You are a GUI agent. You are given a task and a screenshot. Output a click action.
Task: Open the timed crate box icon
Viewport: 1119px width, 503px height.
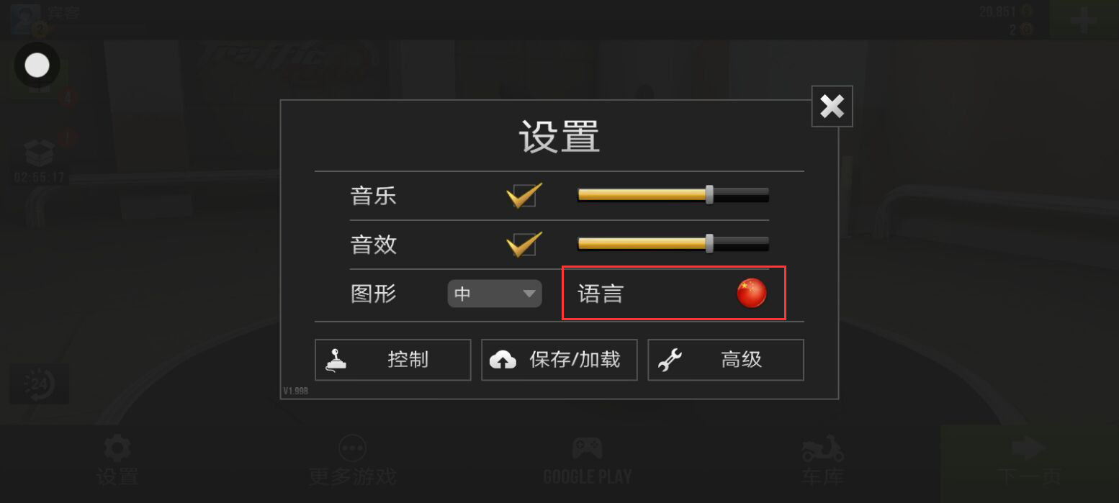(x=39, y=153)
